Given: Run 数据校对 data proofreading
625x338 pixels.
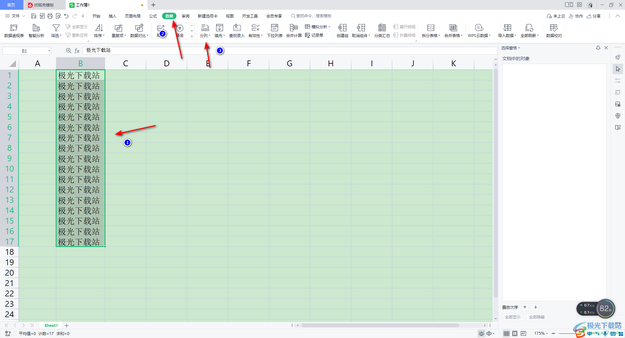Looking at the screenshot, I should (x=554, y=31).
